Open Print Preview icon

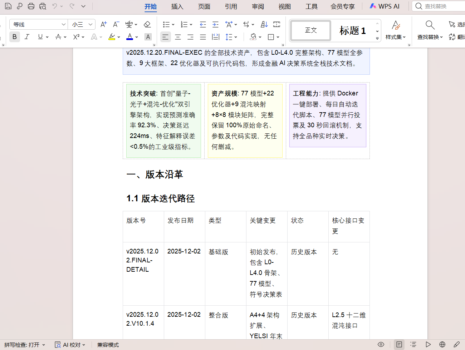coord(43,6)
